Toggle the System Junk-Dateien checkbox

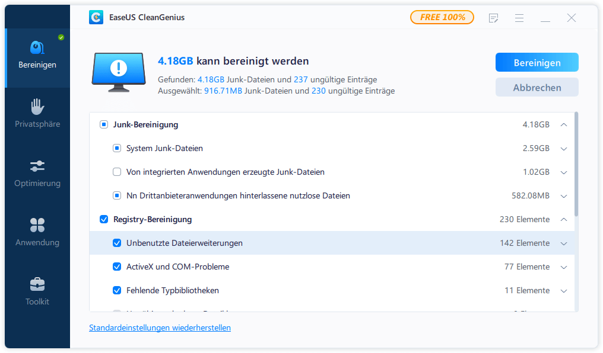117,149
